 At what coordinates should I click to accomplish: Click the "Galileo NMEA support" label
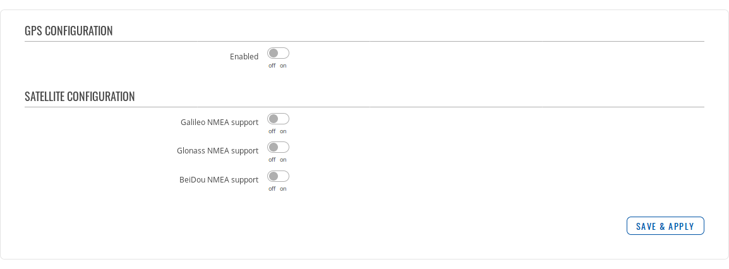(219, 123)
